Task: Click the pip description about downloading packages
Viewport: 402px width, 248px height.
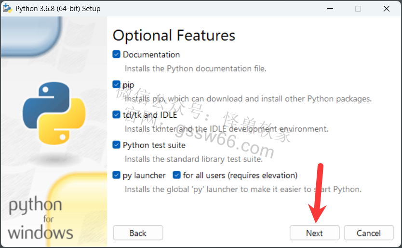Action: (248, 99)
